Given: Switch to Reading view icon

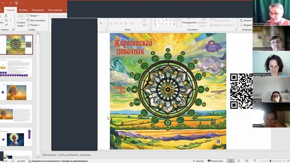Looking at the screenshot, I should tap(246, 161).
